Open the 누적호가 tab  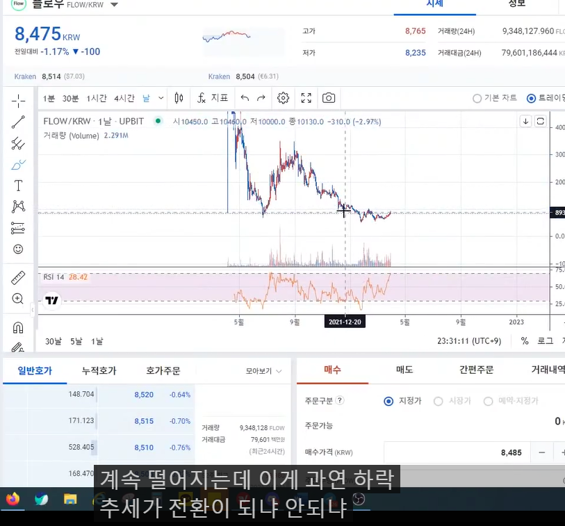coord(99,370)
